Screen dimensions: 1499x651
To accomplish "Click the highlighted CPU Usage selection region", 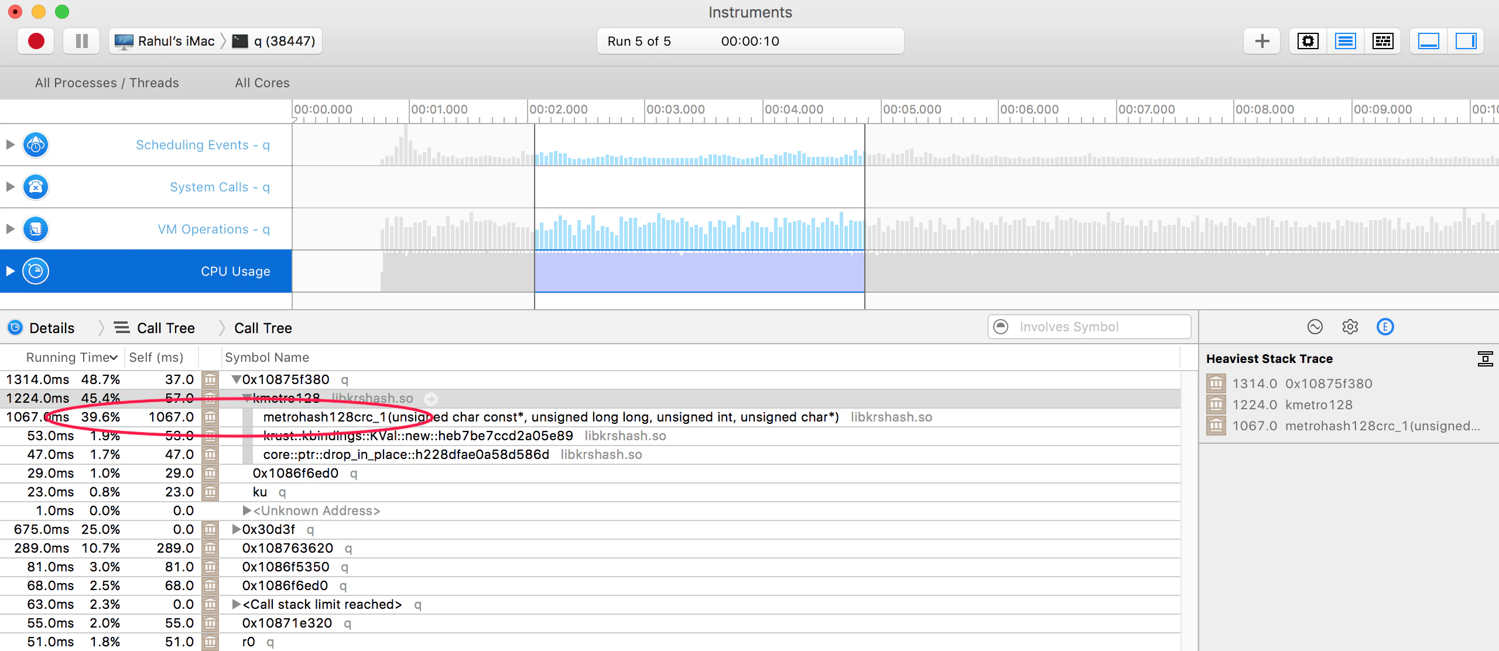I will click(x=700, y=272).
